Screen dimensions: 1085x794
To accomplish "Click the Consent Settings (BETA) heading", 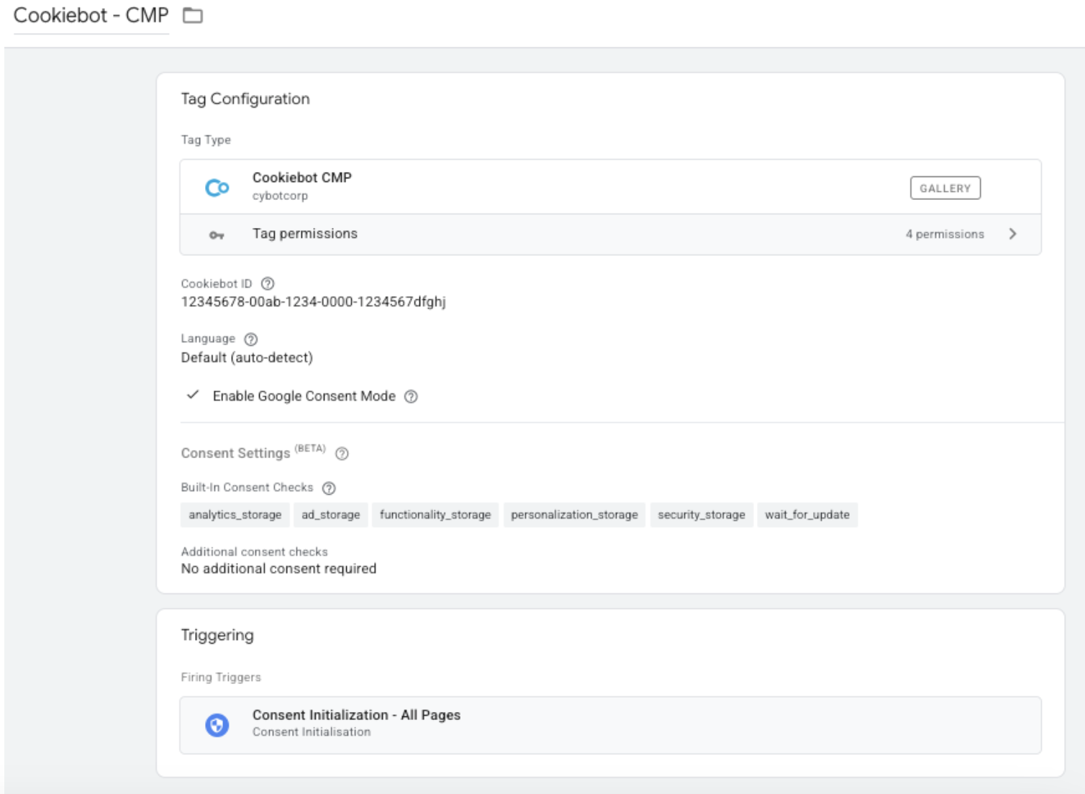I will (x=253, y=452).
